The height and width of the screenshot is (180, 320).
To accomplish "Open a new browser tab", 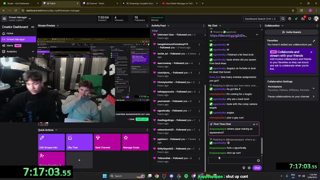I will pos(202,3).
